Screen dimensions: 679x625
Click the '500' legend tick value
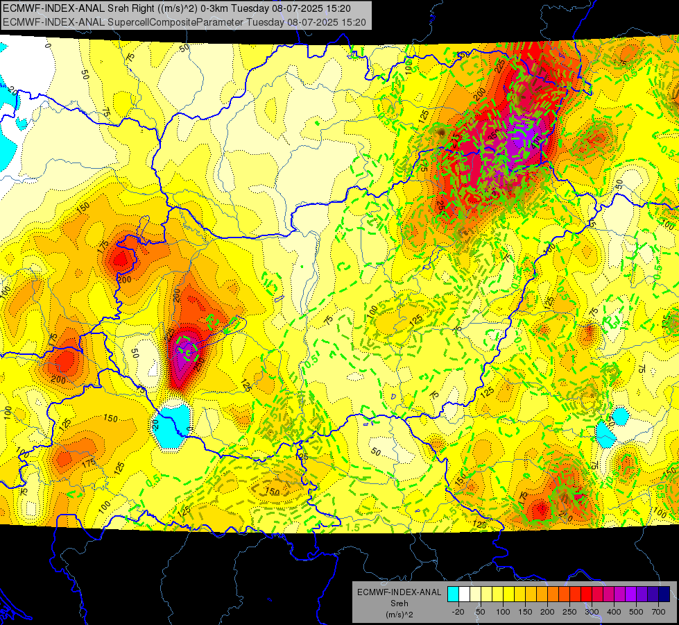636,612
